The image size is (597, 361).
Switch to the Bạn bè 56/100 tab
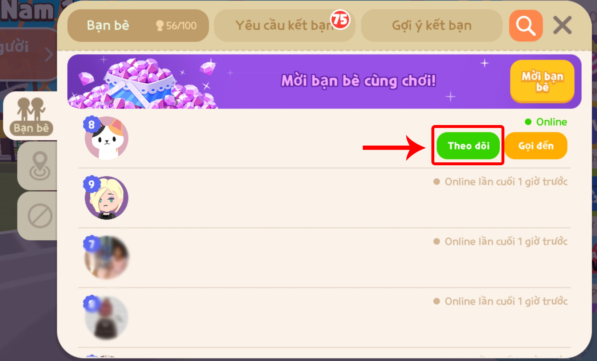(x=138, y=26)
